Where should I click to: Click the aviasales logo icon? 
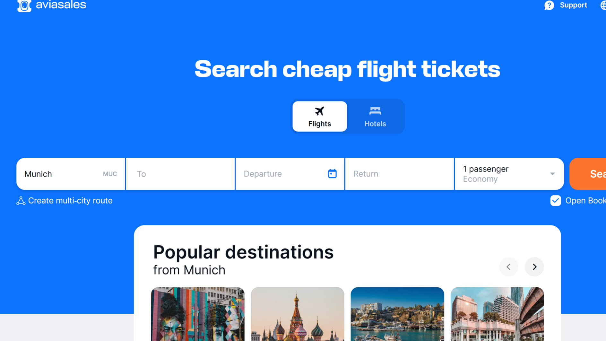[24, 5]
